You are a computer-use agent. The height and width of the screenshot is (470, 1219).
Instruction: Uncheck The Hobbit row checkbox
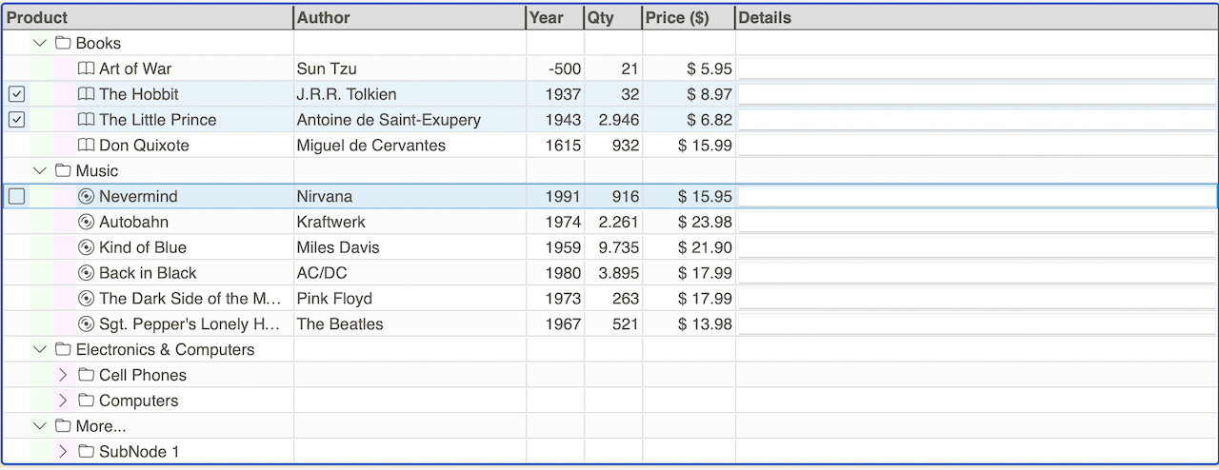tap(16, 94)
